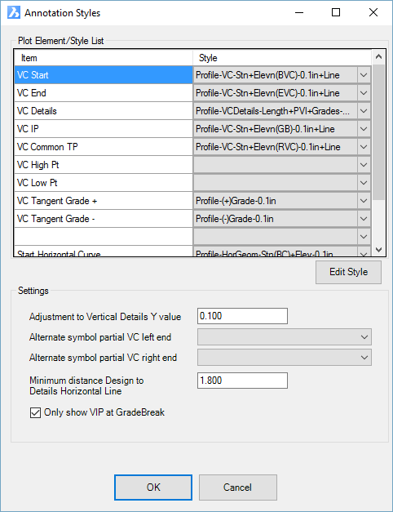The height and width of the screenshot is (512, 393).
Task: Click the Adjustment to Vertical Details Y field
Action: point(242,316)
